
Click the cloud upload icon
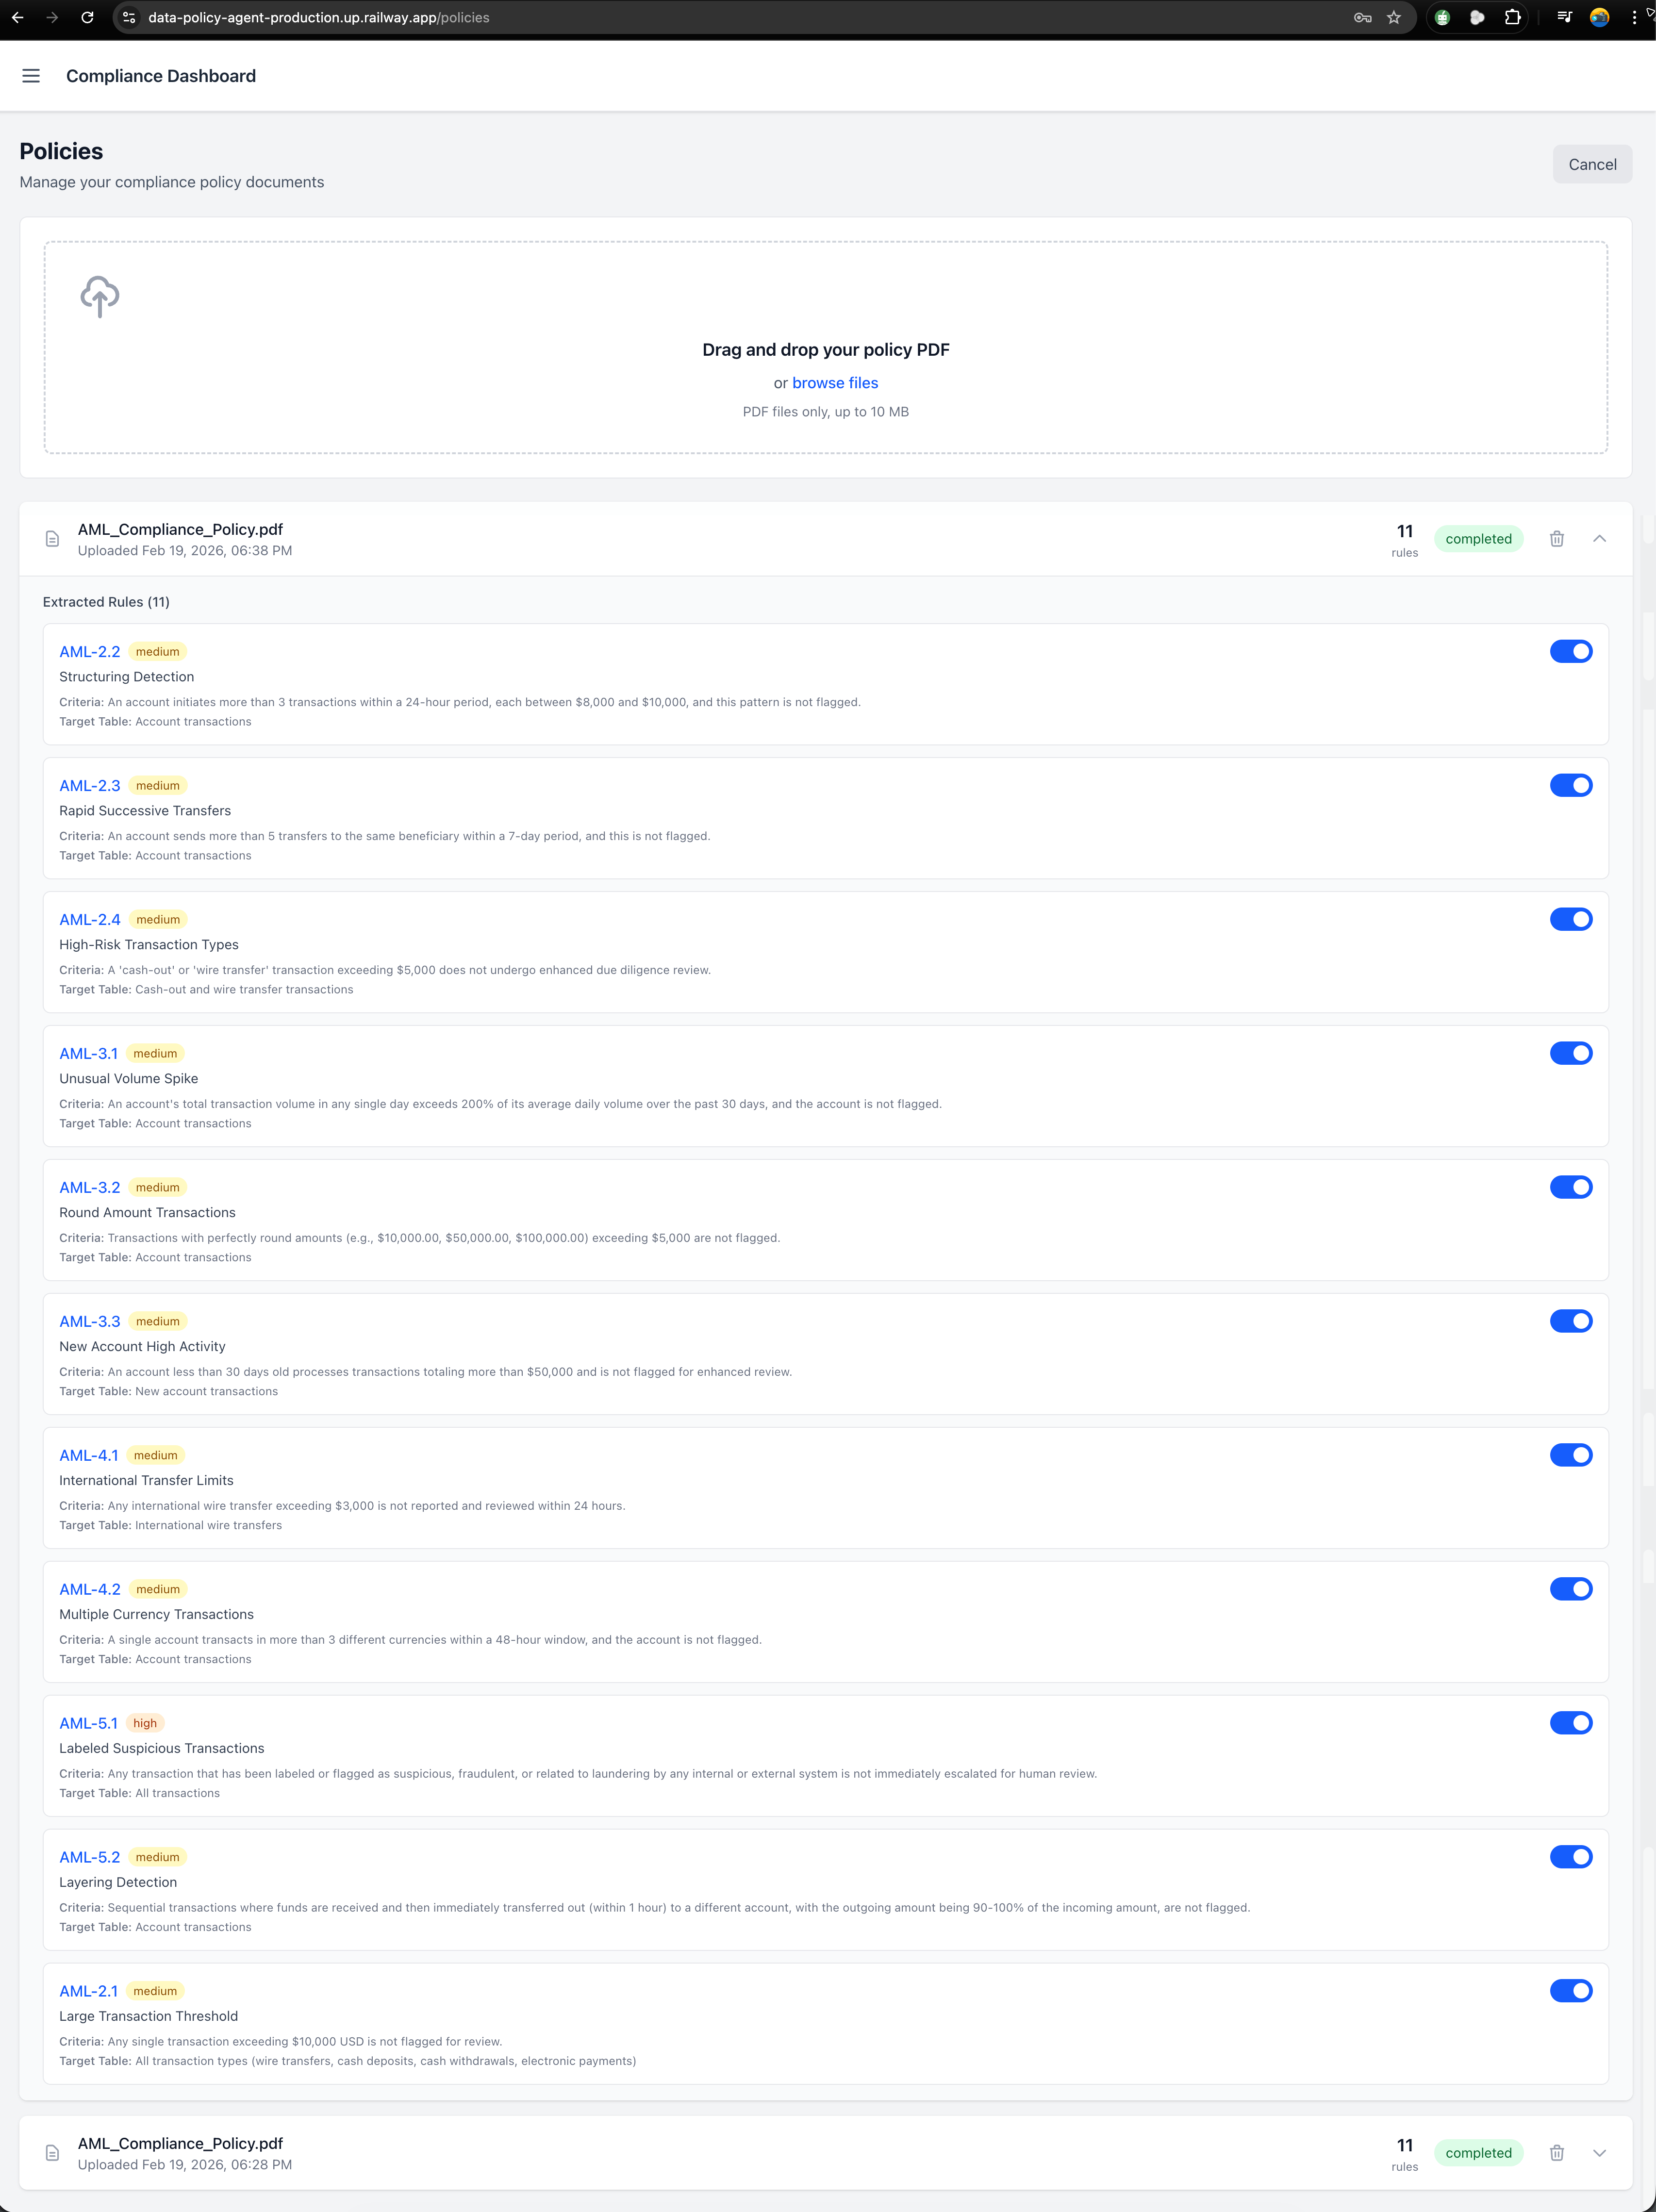(99, 297)
